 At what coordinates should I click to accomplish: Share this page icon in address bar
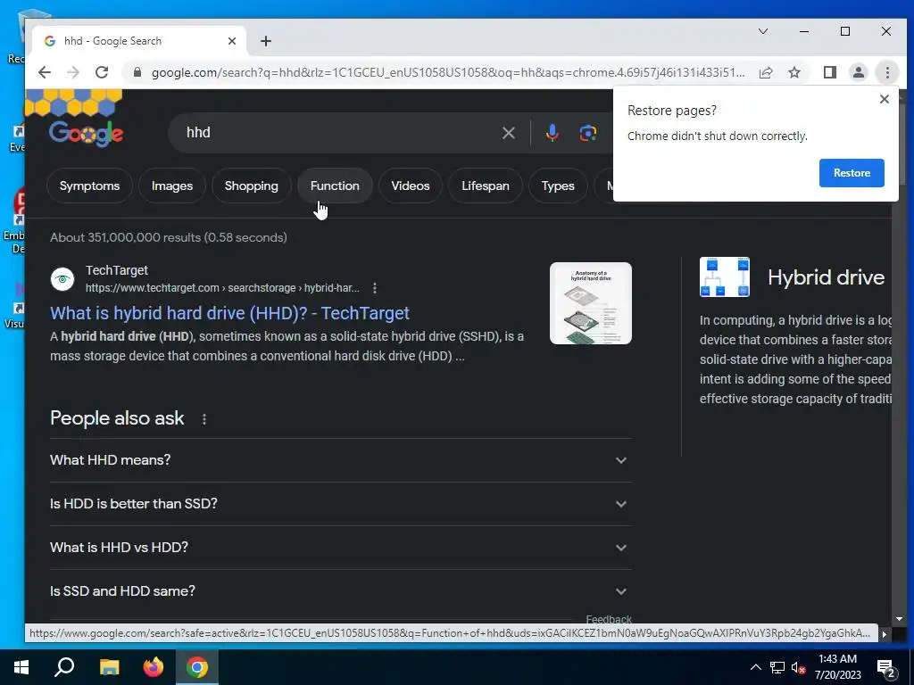(766, 72)
